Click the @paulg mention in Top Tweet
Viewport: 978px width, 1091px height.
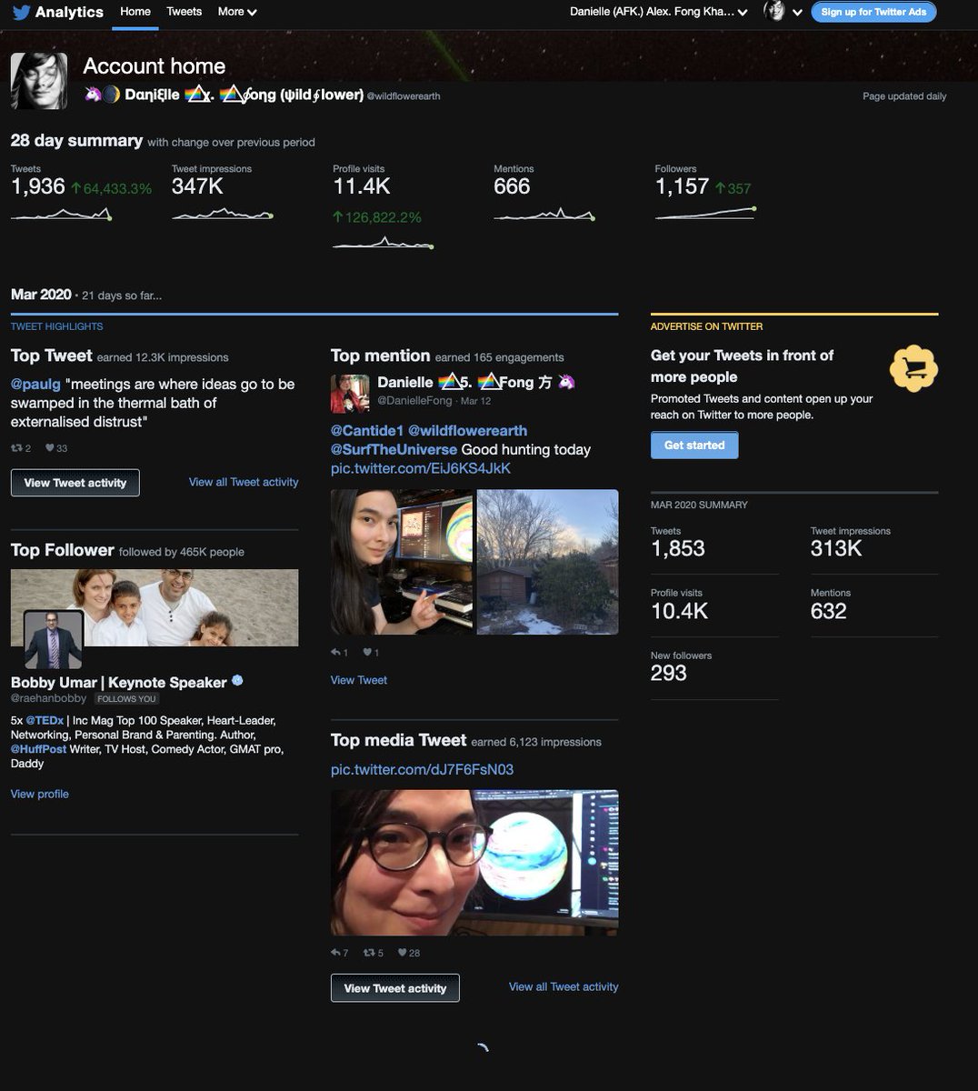(35, 384)
